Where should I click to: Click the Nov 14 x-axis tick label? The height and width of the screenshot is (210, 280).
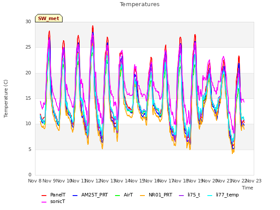tap(122, 181)
